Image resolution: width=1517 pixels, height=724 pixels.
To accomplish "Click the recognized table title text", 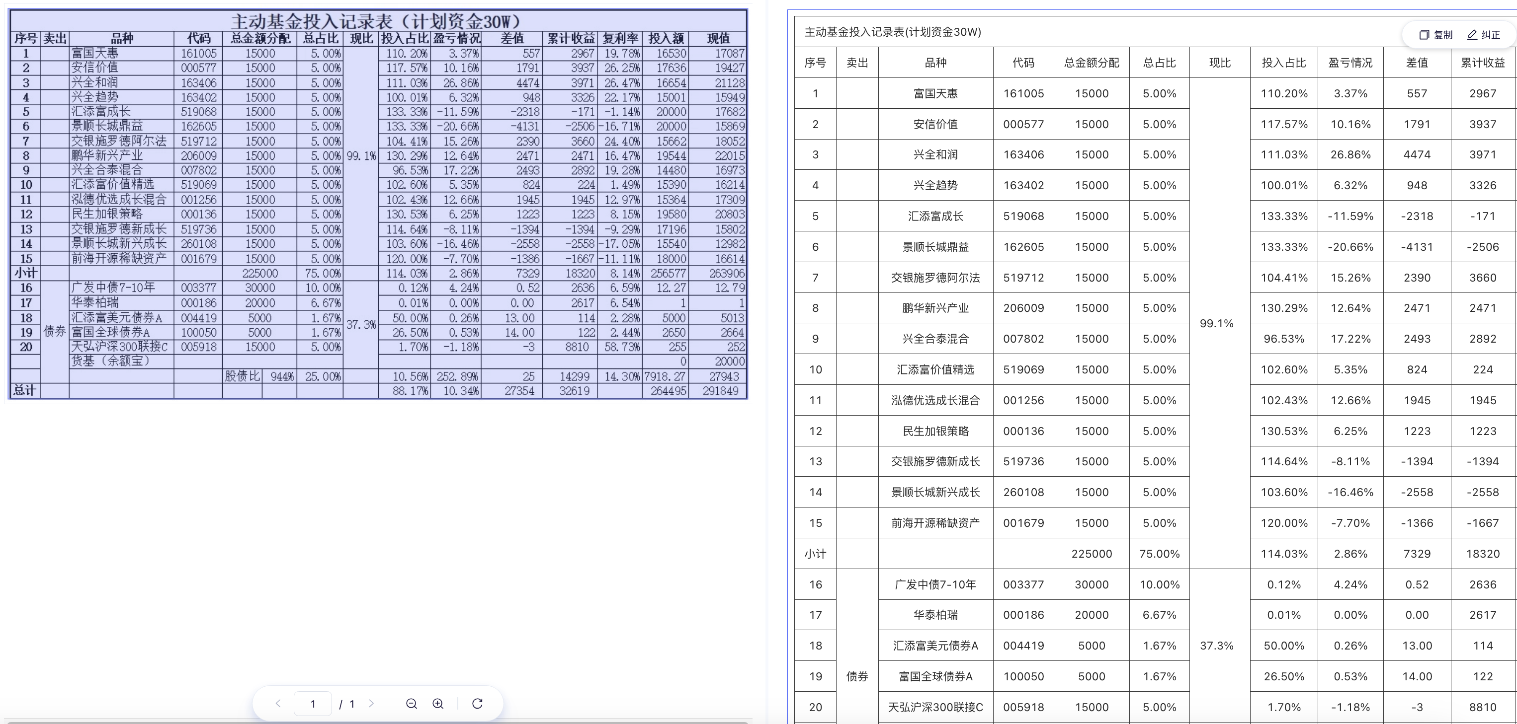I will [893, 32].
